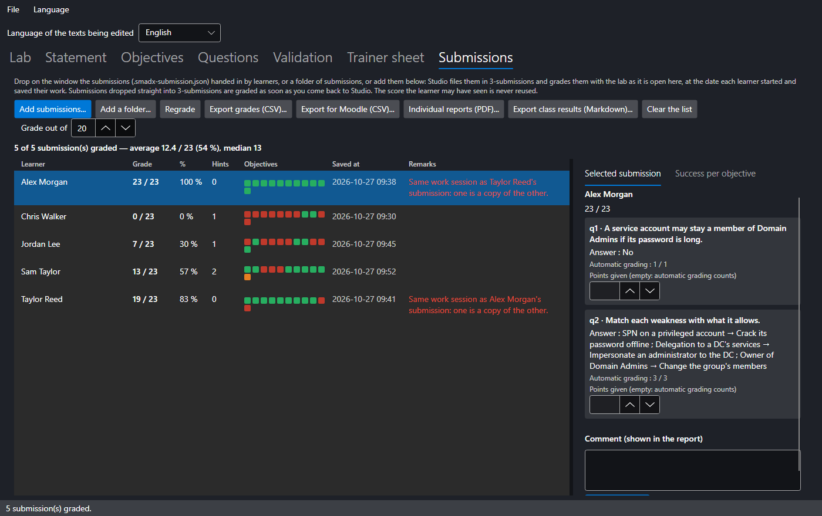Screen dimensions: 822x516
Task: Click the Remarks column header
Action: click(x=422, y=164)
